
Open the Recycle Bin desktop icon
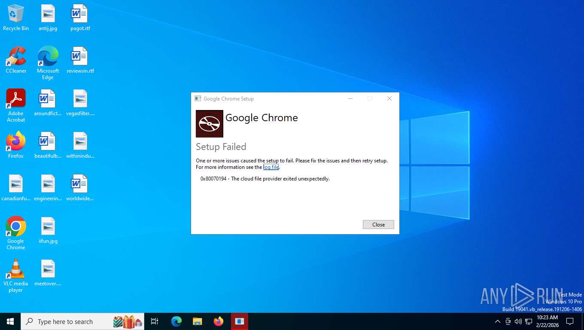click(x=16, y=18)
